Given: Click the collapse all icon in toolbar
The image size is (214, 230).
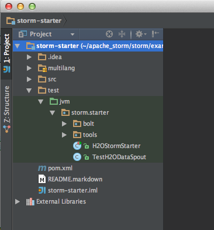Looking at the screenshot, I should [122, 34].
